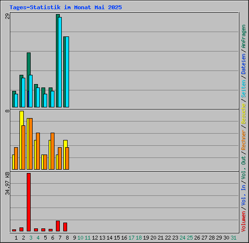Click the Anfragen legend label
This screenshot has height=243, width=249.
tap(243, 36)
